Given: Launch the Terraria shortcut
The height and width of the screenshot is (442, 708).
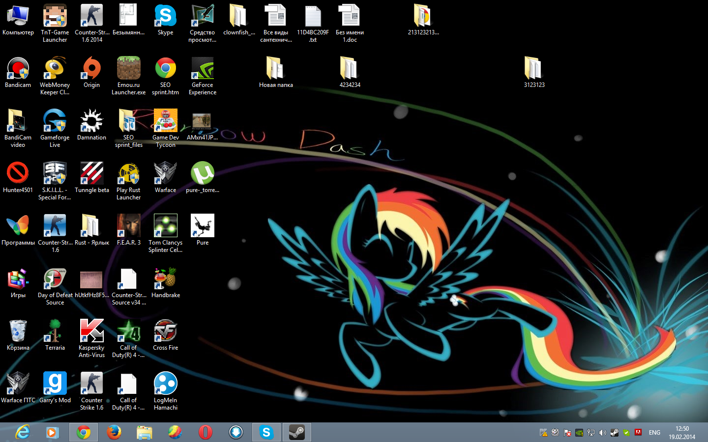Looking at the screenshot, I should [55, 335].
